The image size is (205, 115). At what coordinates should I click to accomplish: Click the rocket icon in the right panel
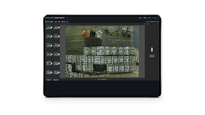click(x=152, y=50)
